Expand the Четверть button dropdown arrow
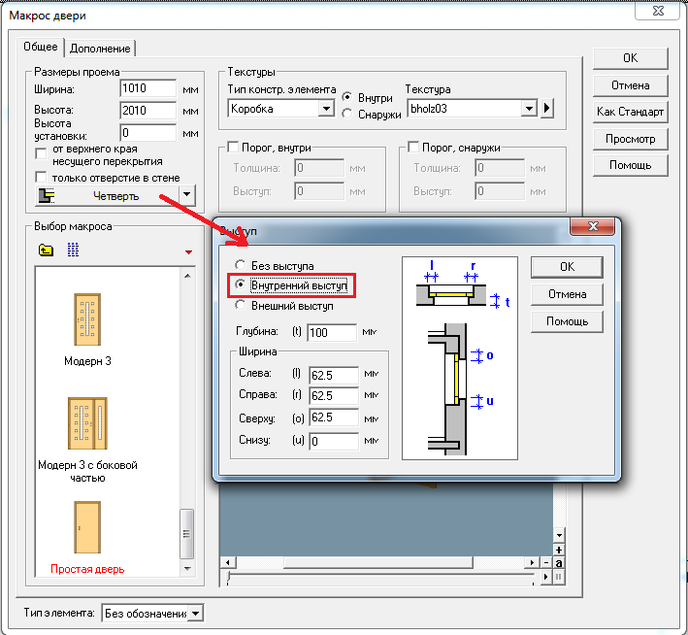Viewport: 688px width, 635px height. tap(187, 195)
